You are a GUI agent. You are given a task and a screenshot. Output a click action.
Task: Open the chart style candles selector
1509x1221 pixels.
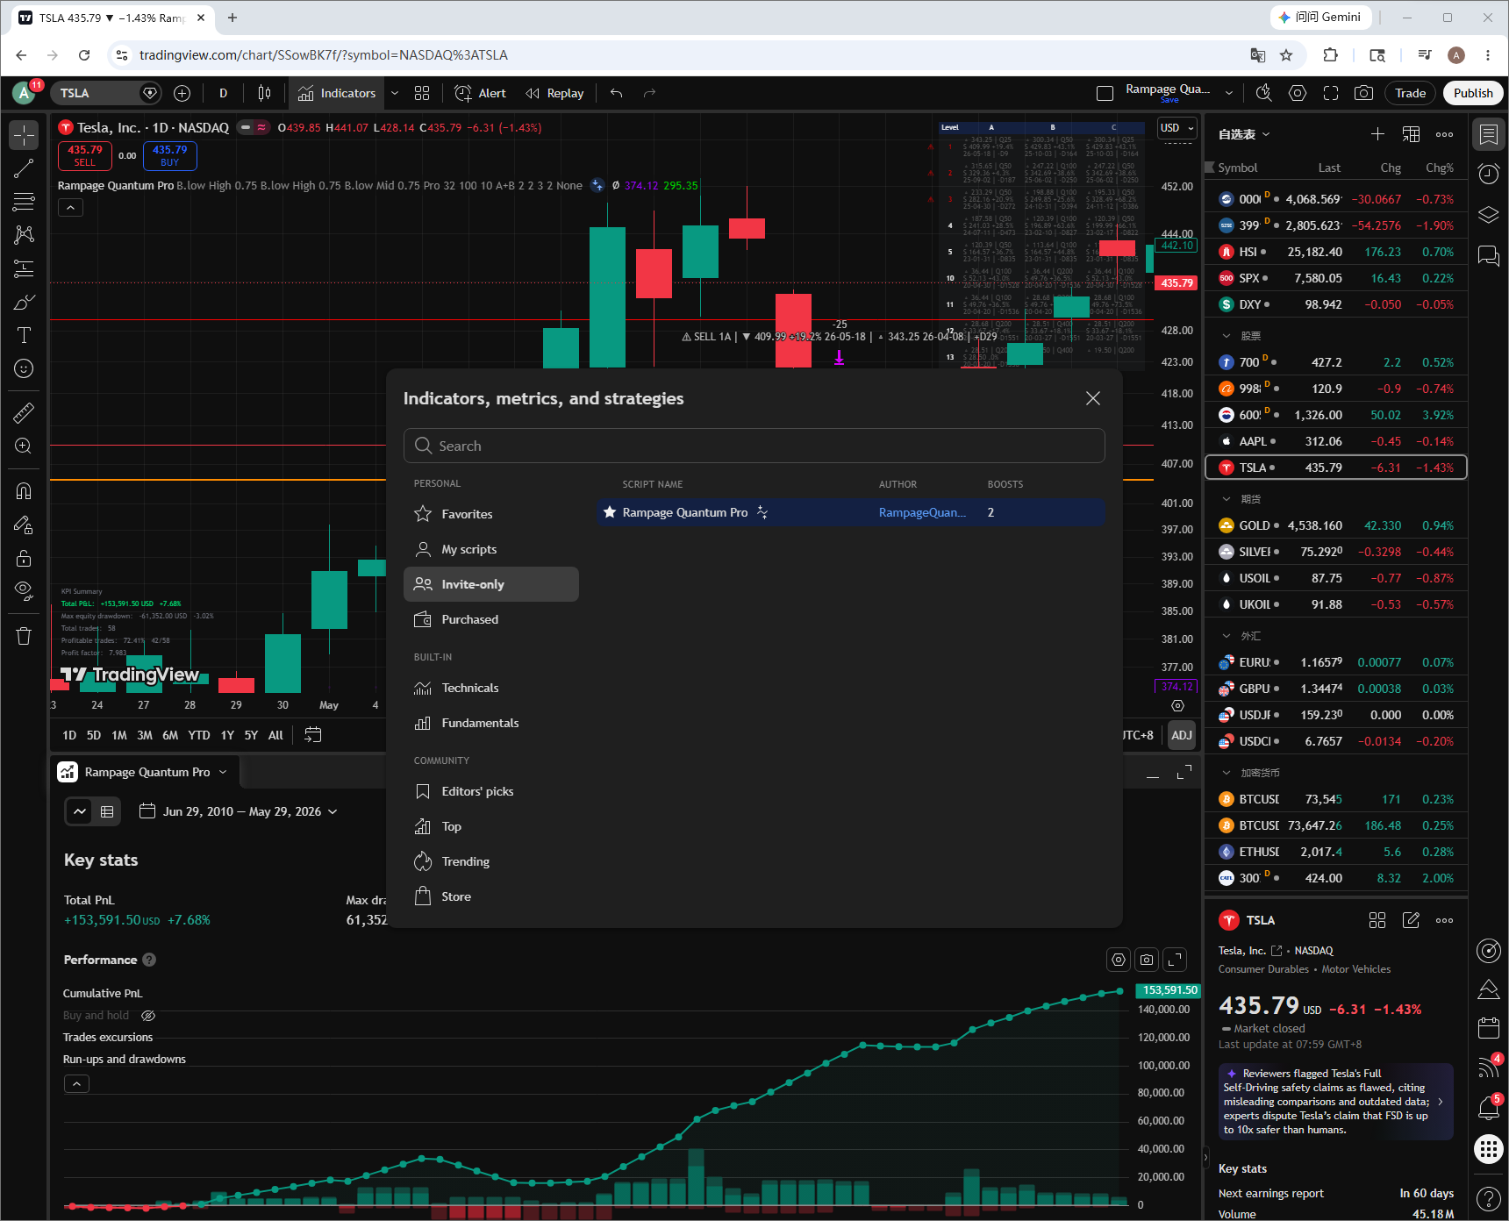coord(264,93)
